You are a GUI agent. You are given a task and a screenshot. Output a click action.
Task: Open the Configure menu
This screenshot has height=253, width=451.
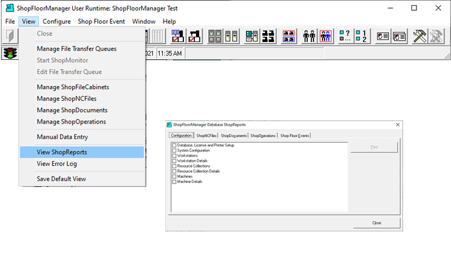pos(57,22)
